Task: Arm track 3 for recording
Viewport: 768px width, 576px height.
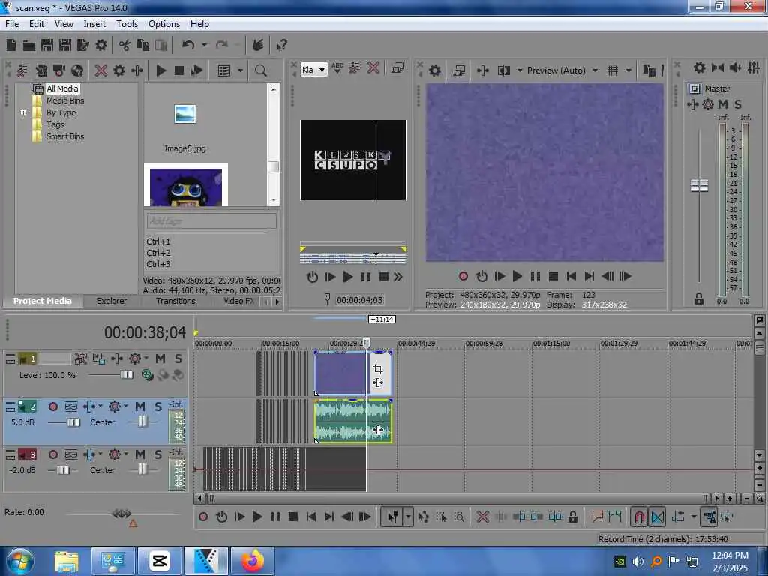Action: [53, 454]
